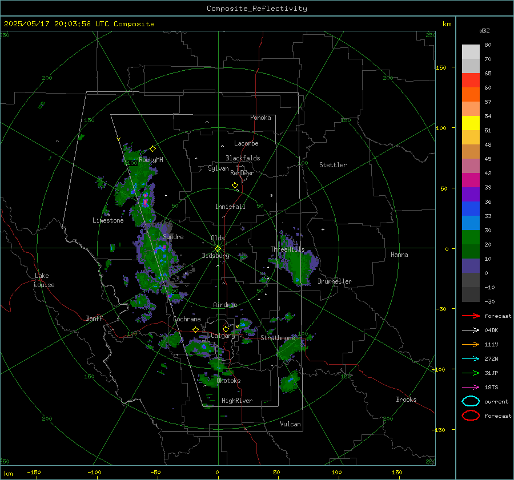Screen dimensions: 514x480
Task: Click the yellow diamond marker near RockyMH
Action: click(152, 149)
